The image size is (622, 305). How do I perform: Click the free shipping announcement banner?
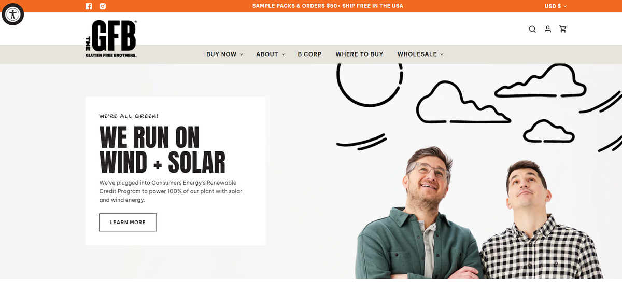(x=328, y=6)
